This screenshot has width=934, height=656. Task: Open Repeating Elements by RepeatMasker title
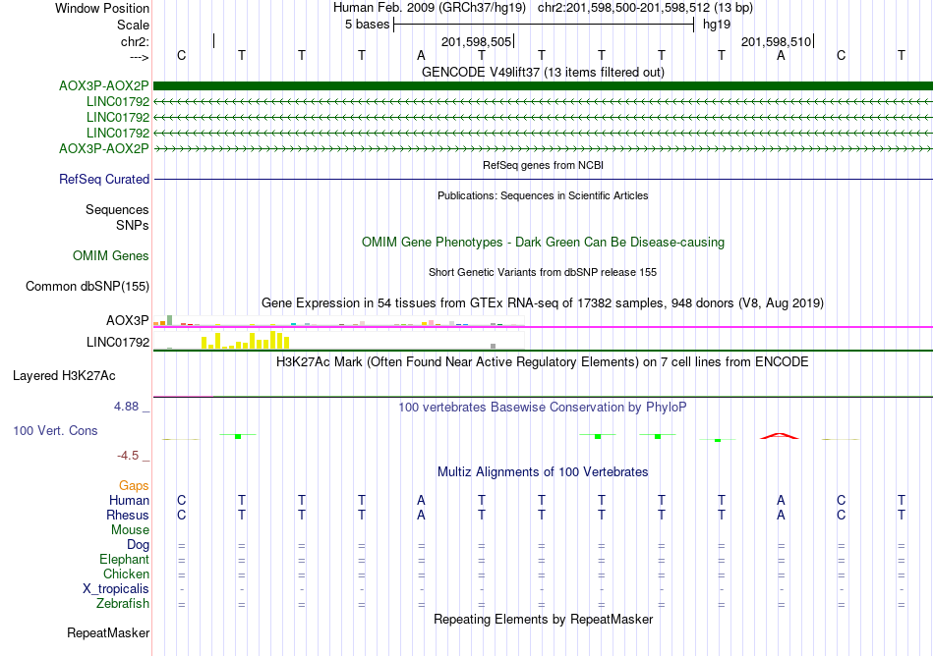coord(543,619)
